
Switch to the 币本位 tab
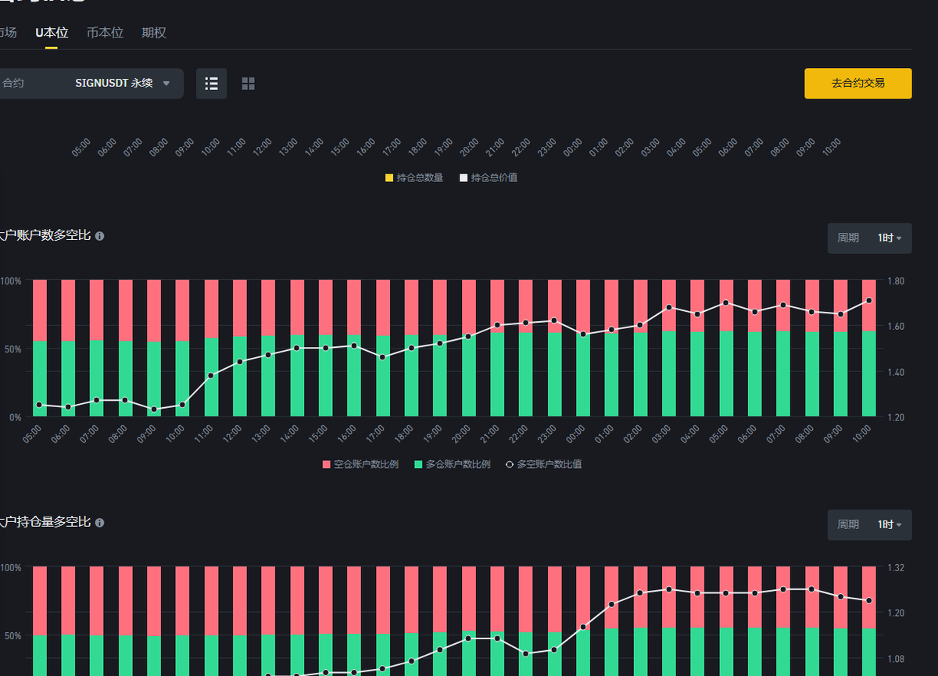click(x=105, y=33)
